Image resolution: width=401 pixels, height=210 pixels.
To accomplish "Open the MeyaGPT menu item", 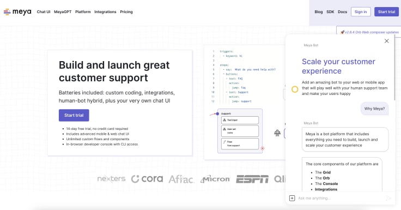I will [63, 12].
